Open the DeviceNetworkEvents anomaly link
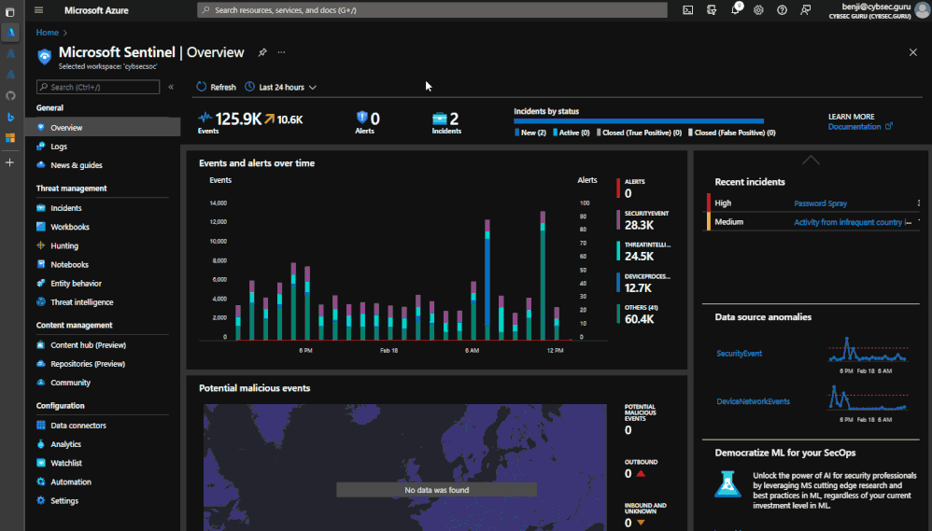 (x=753, y=401)
